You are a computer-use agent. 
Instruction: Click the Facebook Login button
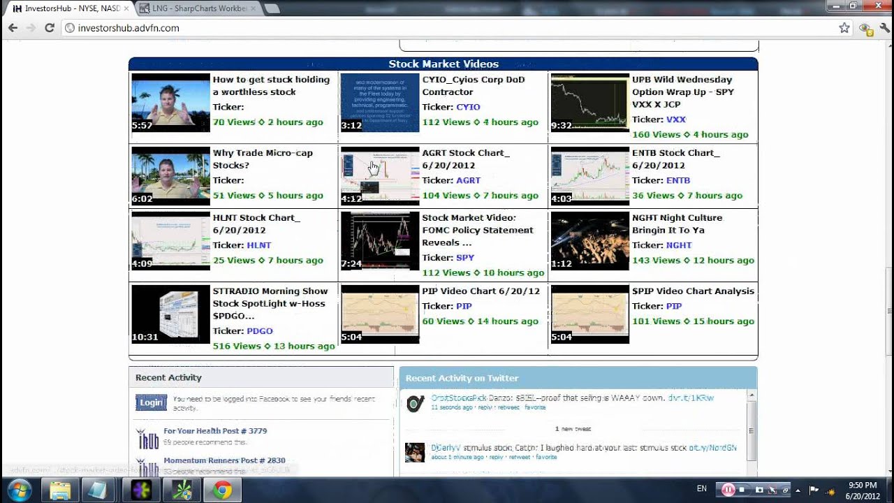pyautogui.click(x=151, y=402)
